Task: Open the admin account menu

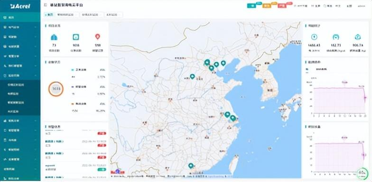Action: coord(362,6)
